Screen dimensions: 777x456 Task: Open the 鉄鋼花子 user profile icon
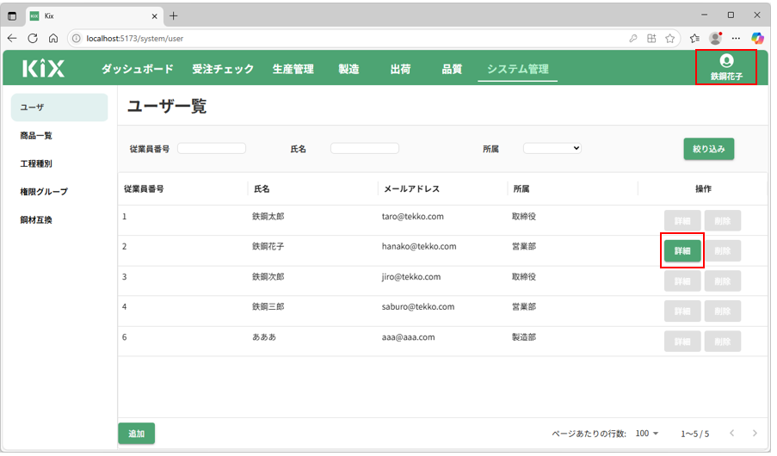coord(726,67)
